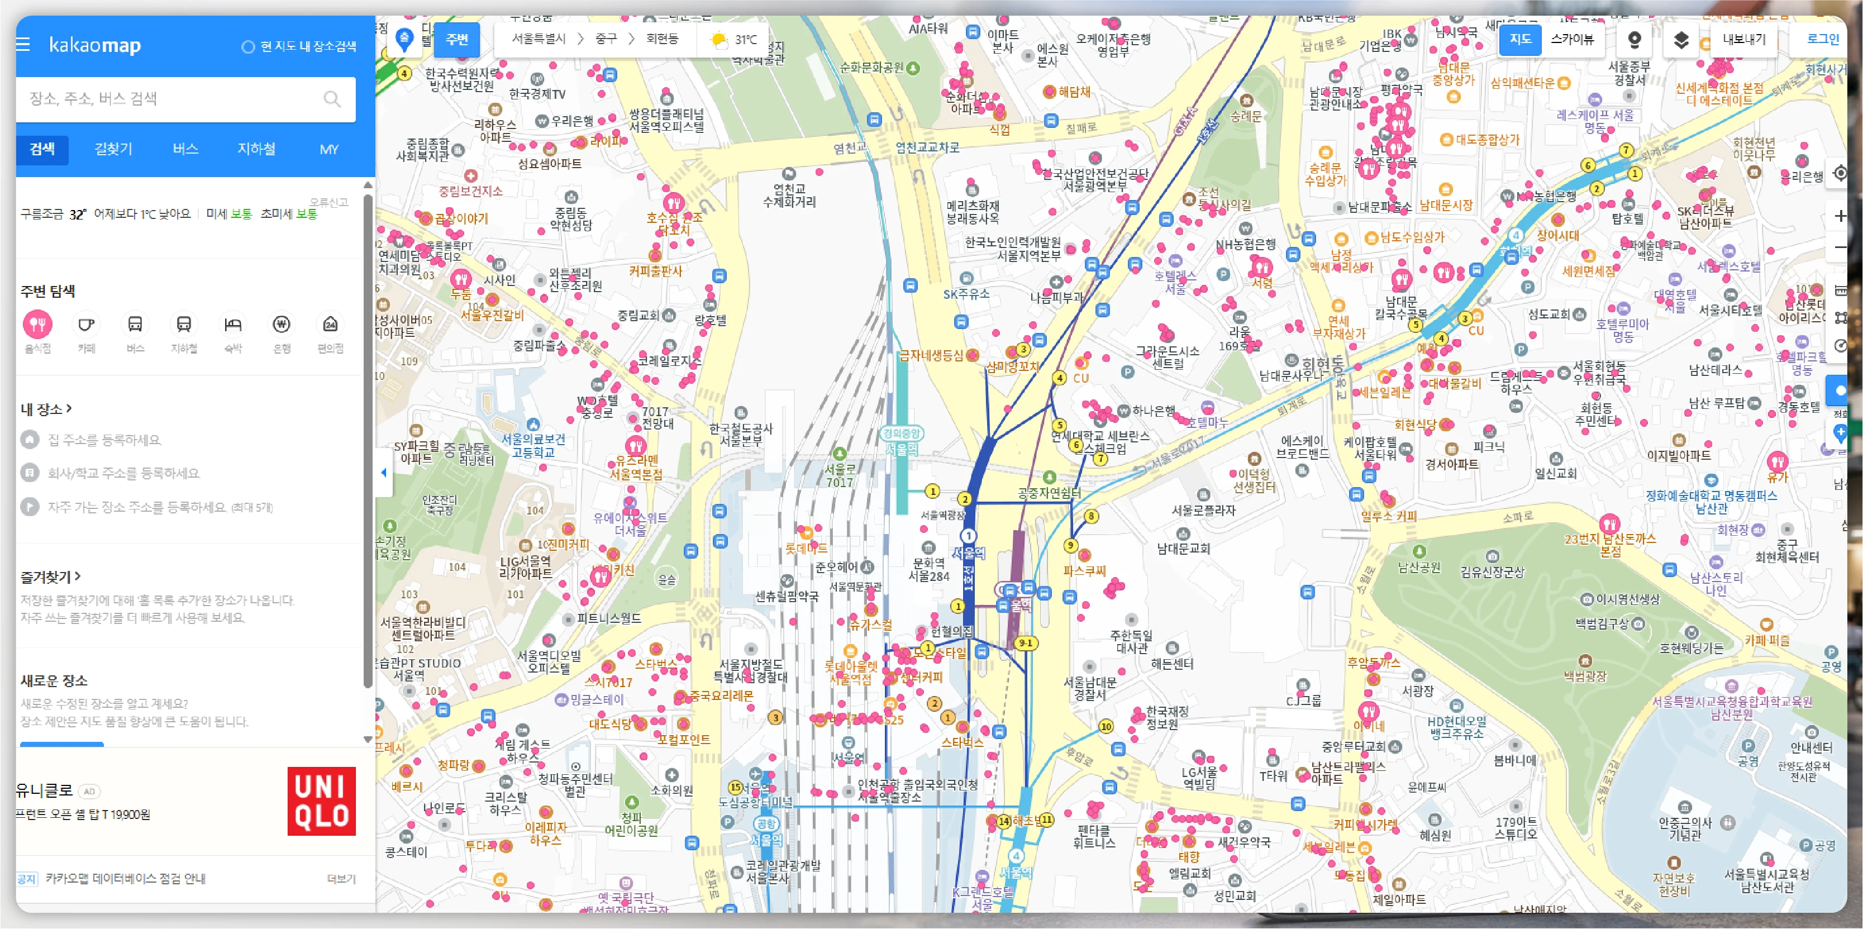1863x929 pixels.
Task: Click the blue departure pin icon beside 주변
Action: click(404, 40)
